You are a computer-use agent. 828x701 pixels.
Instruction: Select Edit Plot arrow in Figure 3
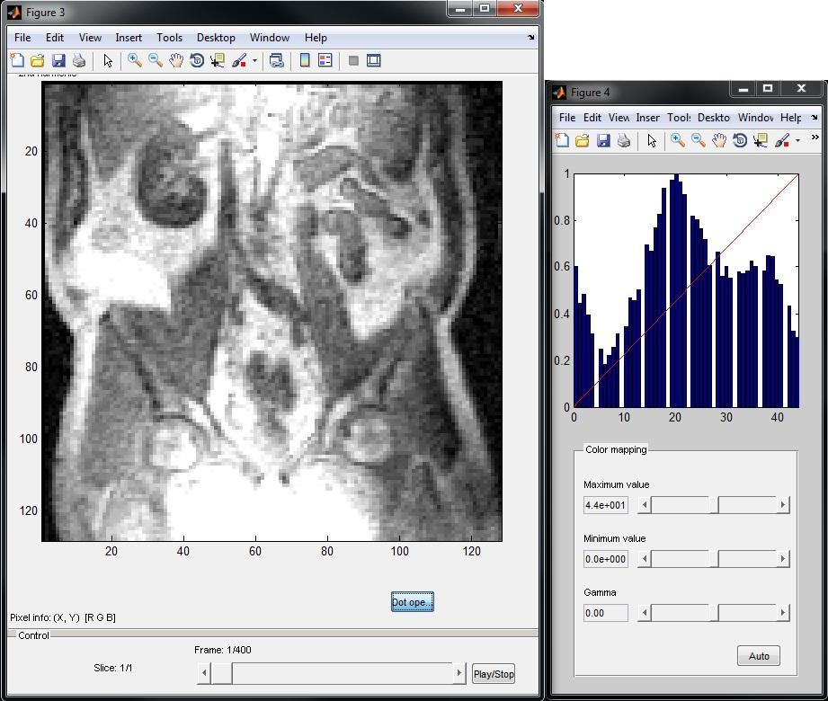[108, 60]
